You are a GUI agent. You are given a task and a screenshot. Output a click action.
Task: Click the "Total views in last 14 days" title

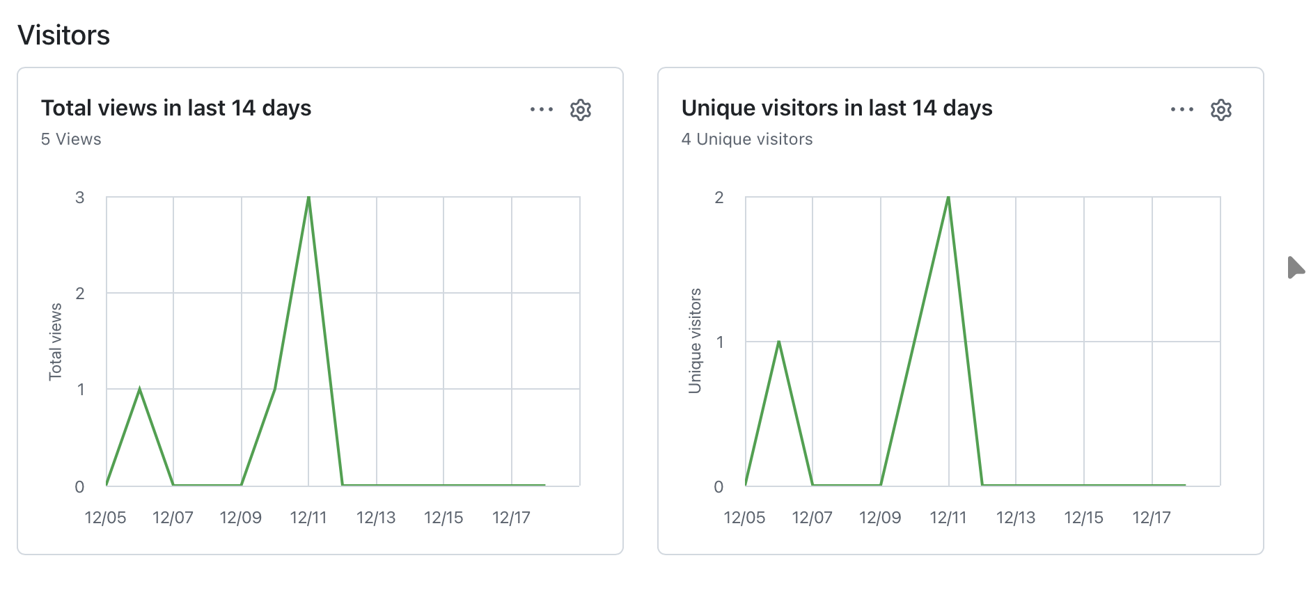[176, 108]
